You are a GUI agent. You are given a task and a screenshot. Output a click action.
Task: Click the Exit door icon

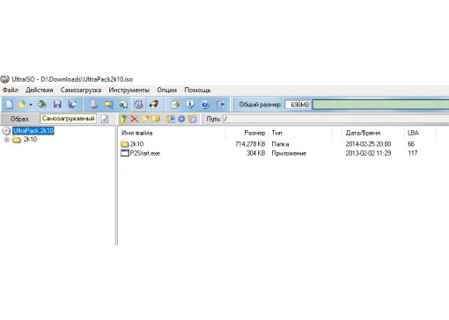[220, 105]
